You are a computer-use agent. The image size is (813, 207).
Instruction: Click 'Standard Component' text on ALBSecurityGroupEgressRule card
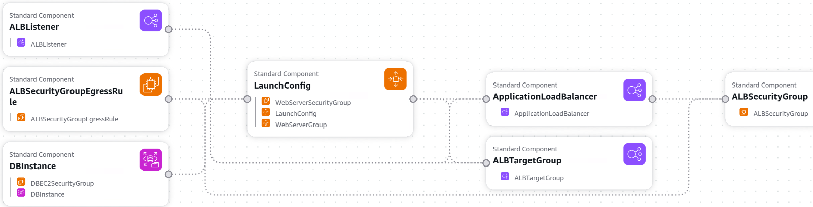[42, 80]
